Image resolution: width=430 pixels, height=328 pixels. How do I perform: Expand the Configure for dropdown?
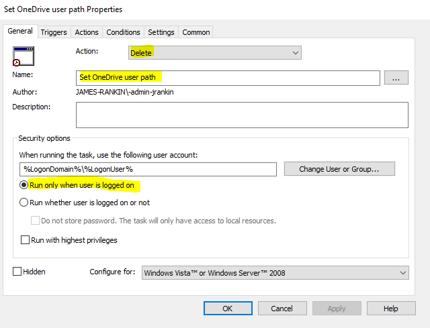point(275,272)
